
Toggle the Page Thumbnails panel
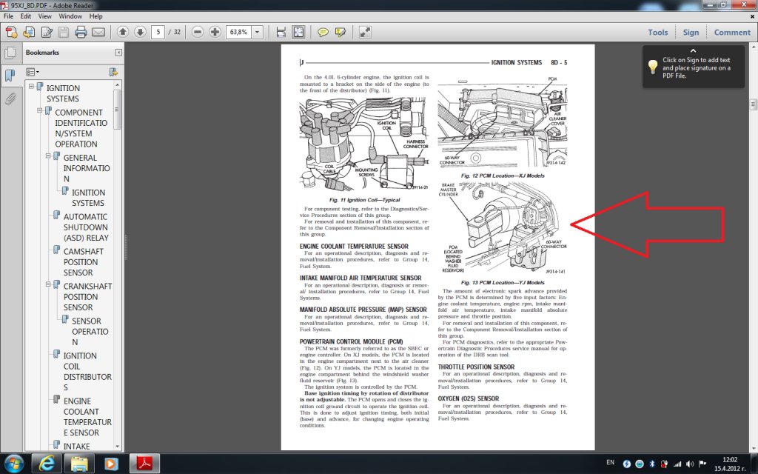[10, 53]
